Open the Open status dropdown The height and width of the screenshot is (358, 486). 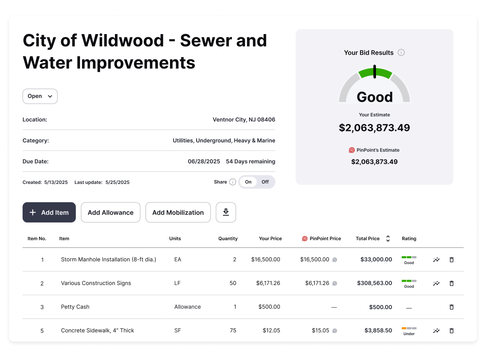(40, 96)
